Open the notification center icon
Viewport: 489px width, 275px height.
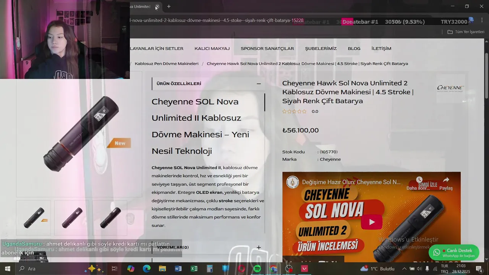pos(479,269)
